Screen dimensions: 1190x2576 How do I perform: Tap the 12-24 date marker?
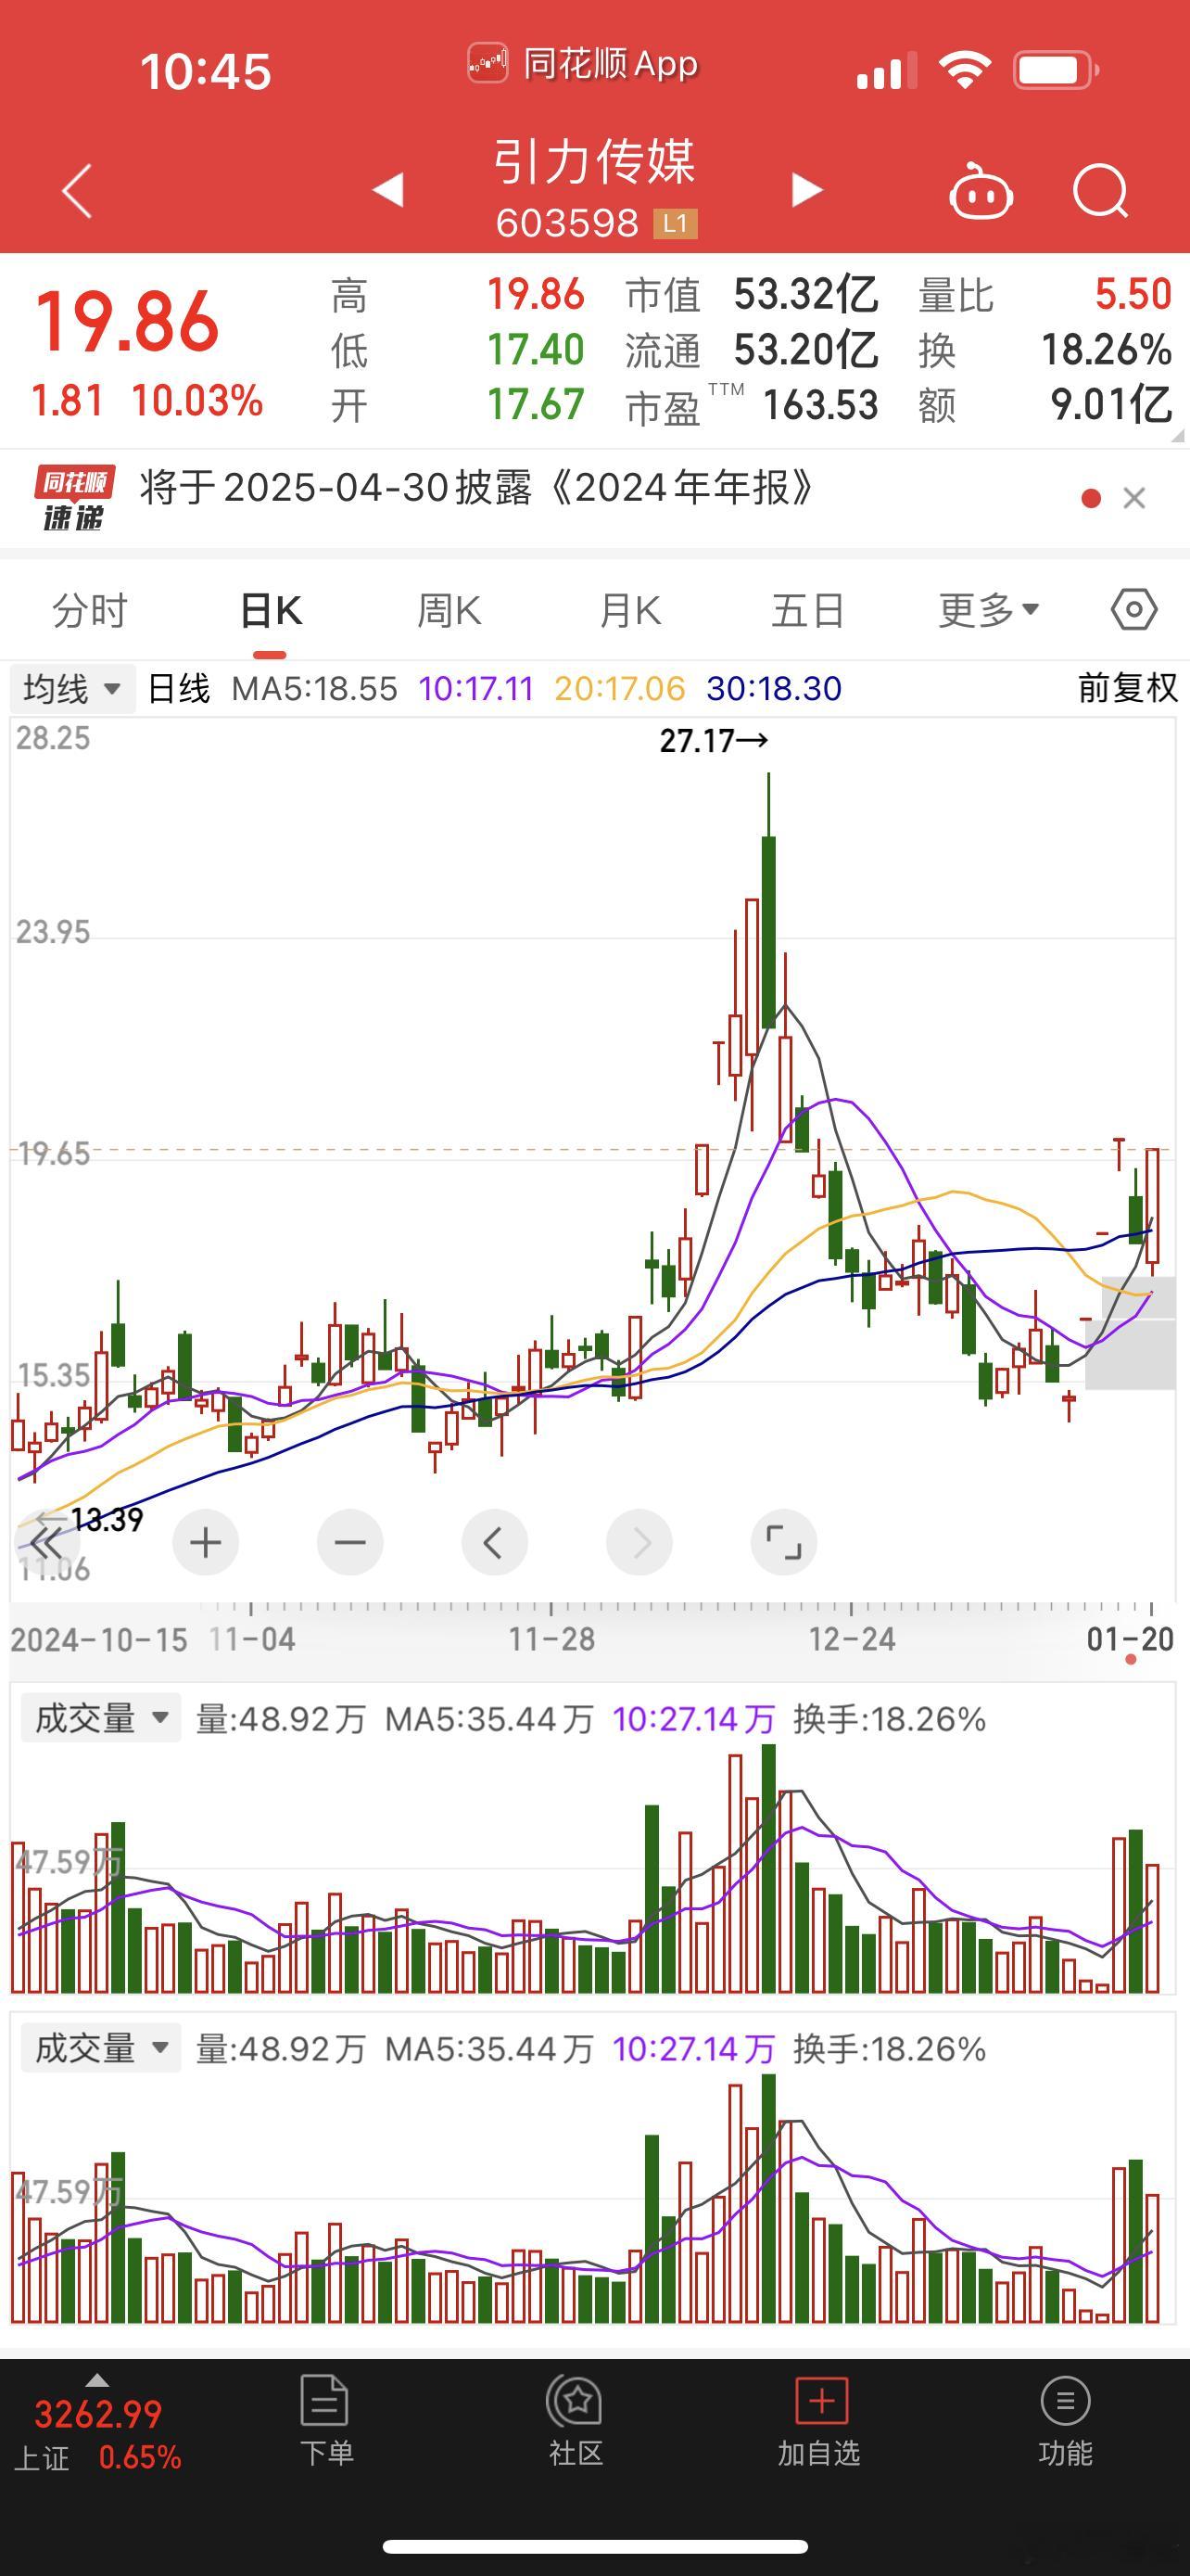point(852,1639)
